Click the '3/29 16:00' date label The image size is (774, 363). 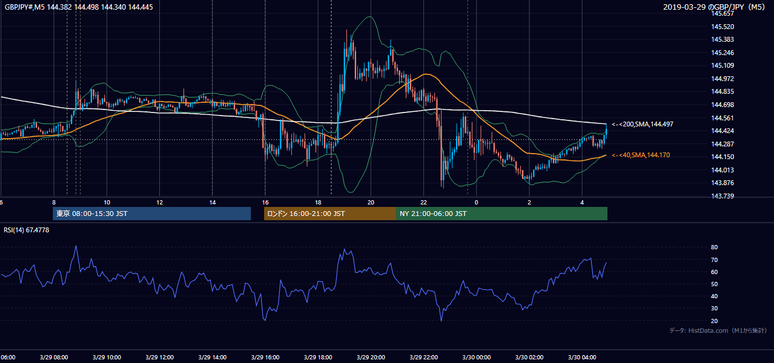[266, 357]
